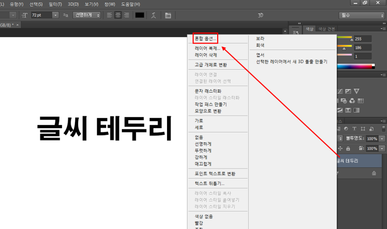Add a Color Lookup grid icon
Viewport: 387px width, 229px height.
pyautogui.click(x=361, y=100)
